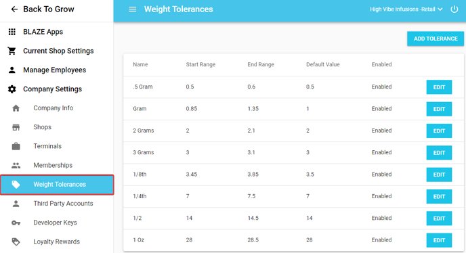Screen dimensions: 466x253
Task: Click the Start Range column header
Action: (x=200, y=64)
